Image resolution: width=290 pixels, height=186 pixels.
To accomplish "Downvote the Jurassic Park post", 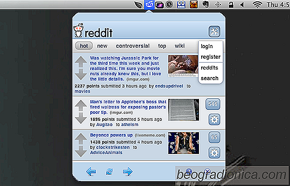I will pos(81,74).
